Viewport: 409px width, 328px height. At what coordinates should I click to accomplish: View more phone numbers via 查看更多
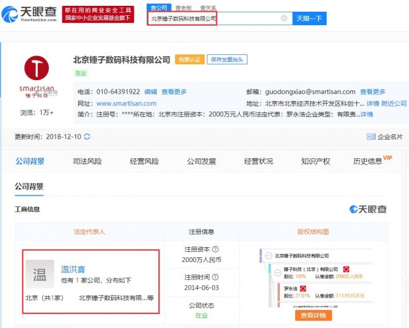click(x=174, y=92)
